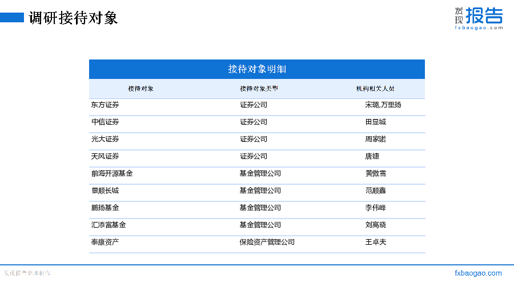Select the 东方证券 cell
The width and height of the screenshot is (514, 286).
click(x=105, y=105)
